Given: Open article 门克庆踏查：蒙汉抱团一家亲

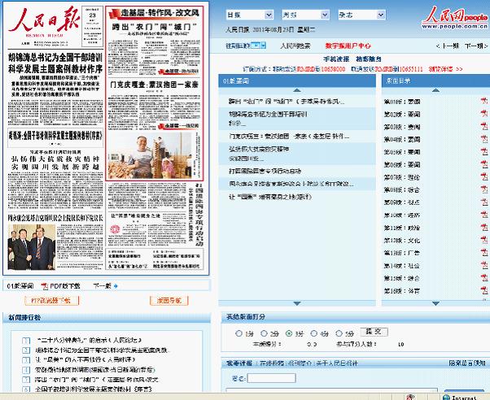Looking at the screenshot, I should coord(289,137).
